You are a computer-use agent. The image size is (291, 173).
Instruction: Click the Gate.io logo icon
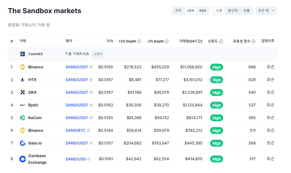(x=23, y=143)
